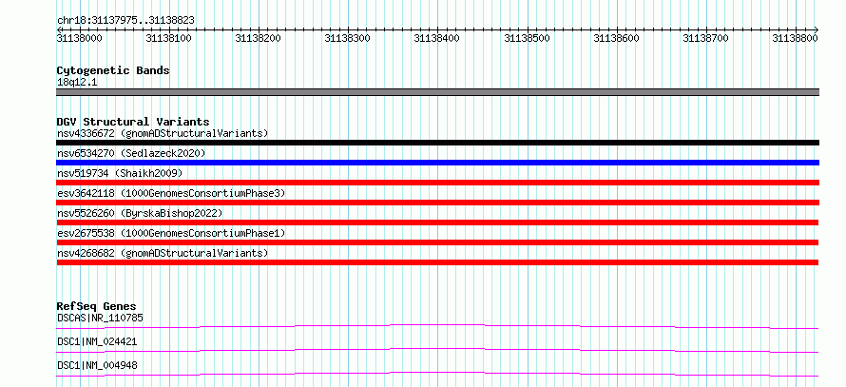The width and height of the screenshot is (846, 387).
Task: Click the red nsv5526260 ByrskaBishop2022 bar
Action: click(437, 223)
